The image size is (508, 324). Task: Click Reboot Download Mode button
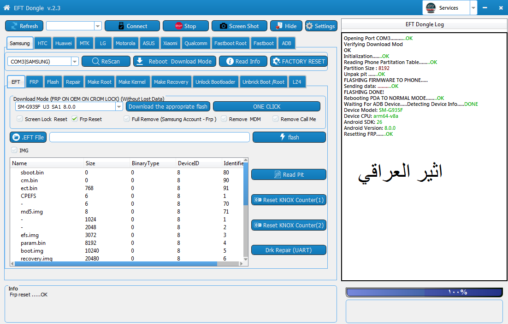tap(175, 61)
